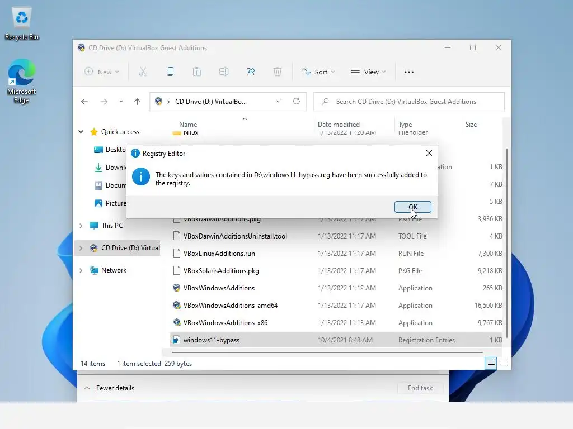Click the vertical scrollbar in file list

(x=506, y=242)
